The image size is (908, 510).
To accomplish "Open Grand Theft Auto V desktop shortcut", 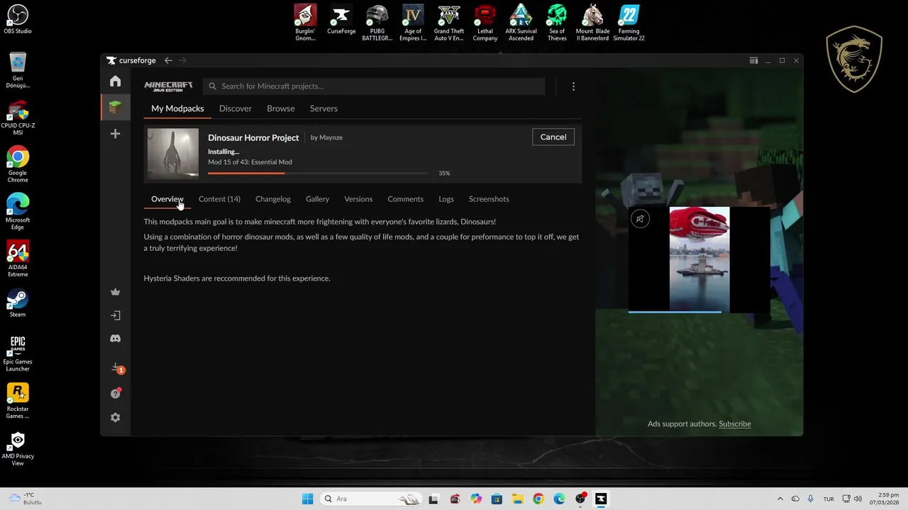I will pyautogui.click(x=449, y=23).
